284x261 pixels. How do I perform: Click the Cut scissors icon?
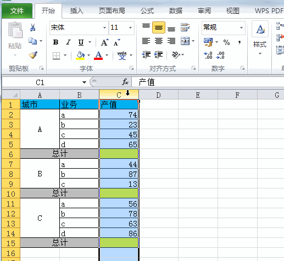pos(32,27)
